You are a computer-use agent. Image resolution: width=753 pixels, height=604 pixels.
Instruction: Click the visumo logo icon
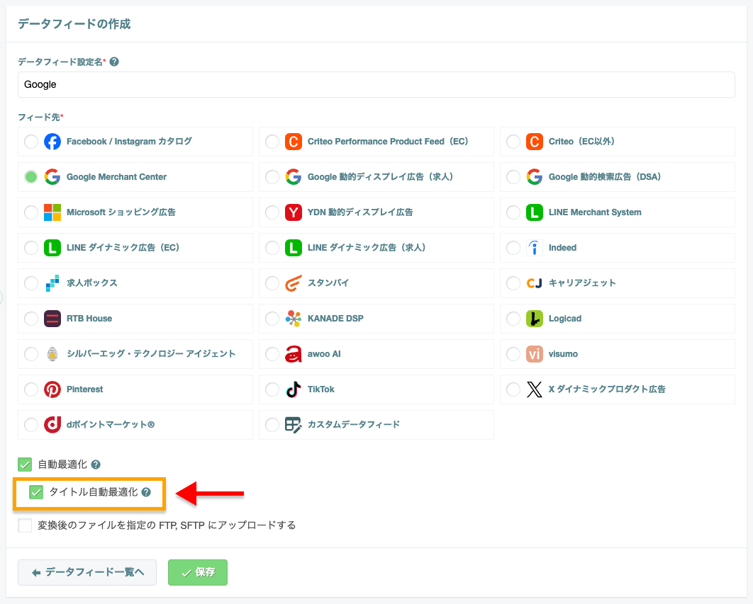(535, 354)
